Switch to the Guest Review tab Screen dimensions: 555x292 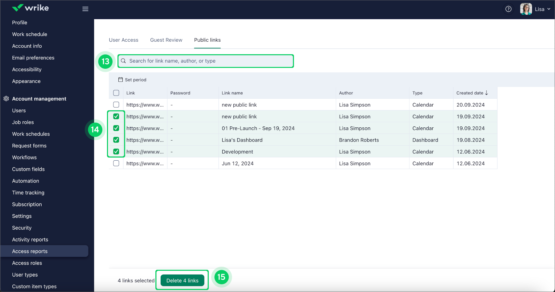click(x=166, y=40)
